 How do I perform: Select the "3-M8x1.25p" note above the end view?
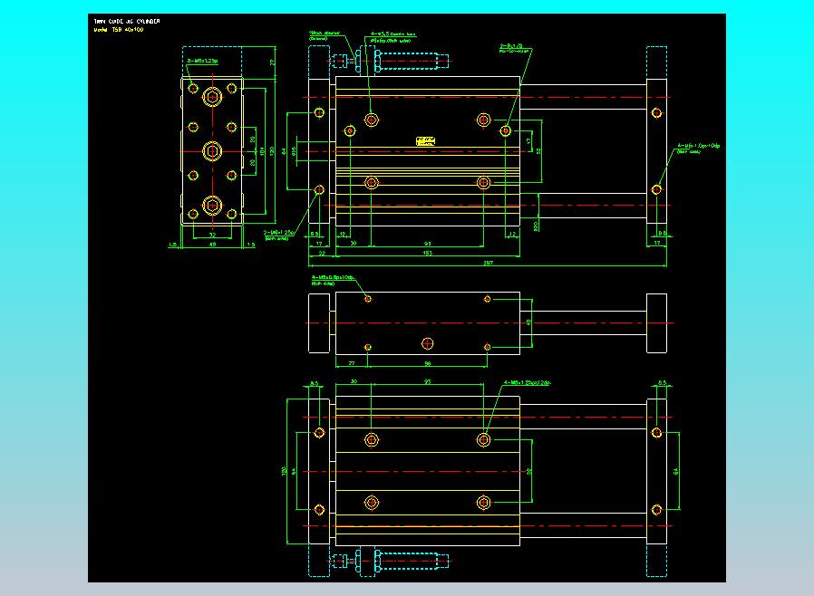tap(202, 62)
